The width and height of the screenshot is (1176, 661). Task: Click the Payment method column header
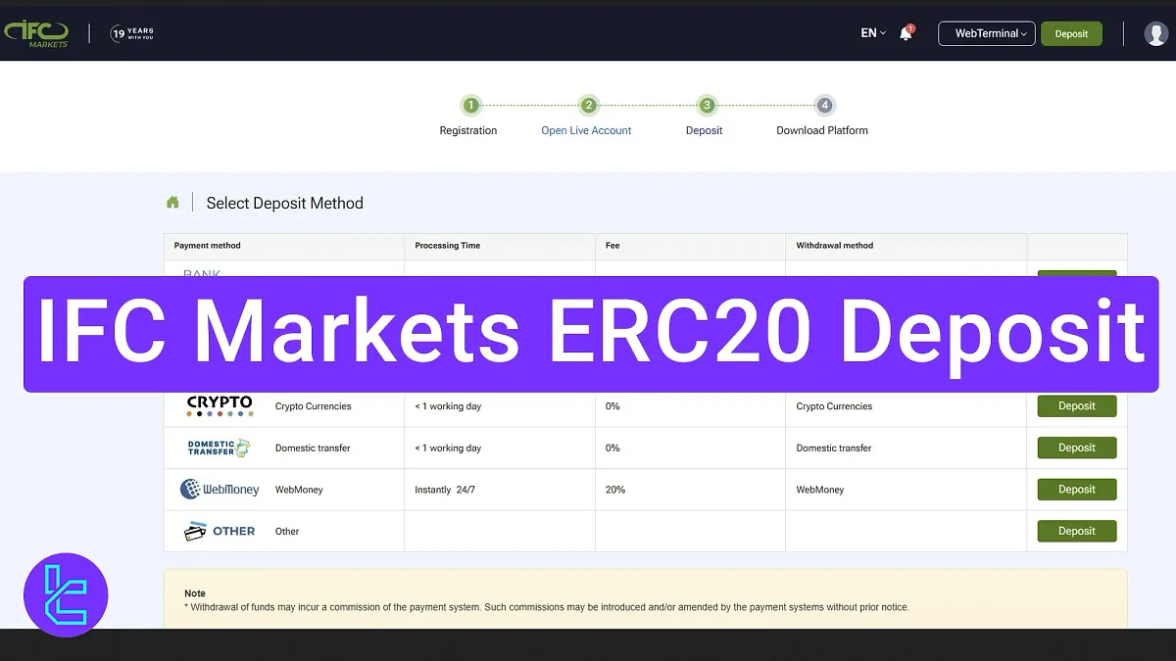207,246
